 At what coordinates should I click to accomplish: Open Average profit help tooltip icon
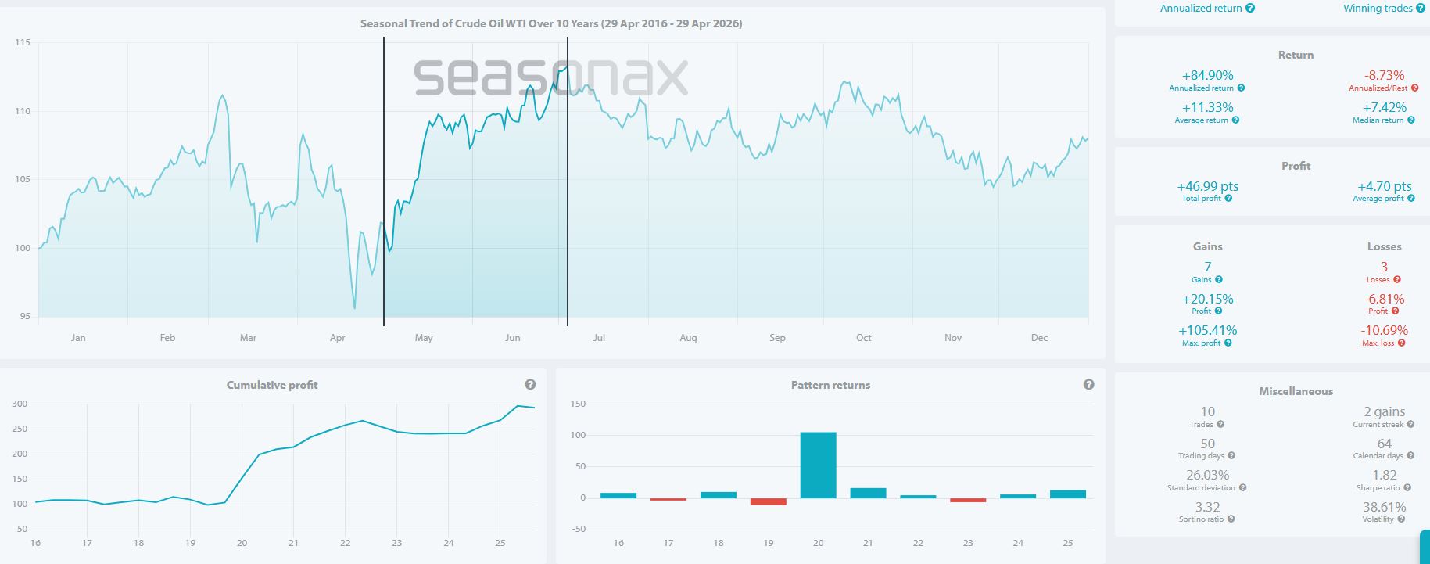[x=1411, y=199]
